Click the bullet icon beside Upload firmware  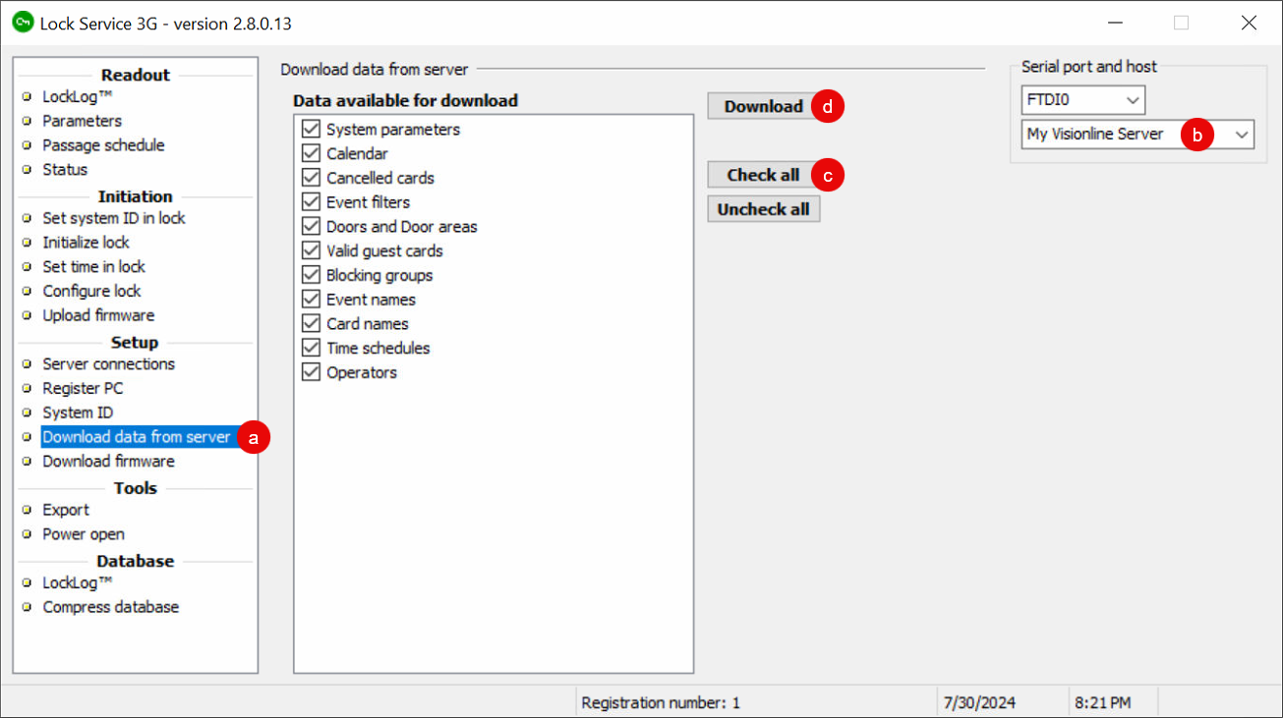[27, 314]
